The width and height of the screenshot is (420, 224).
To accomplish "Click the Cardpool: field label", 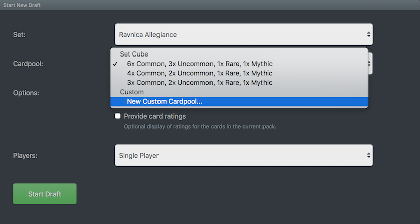I will click(28, 64).
